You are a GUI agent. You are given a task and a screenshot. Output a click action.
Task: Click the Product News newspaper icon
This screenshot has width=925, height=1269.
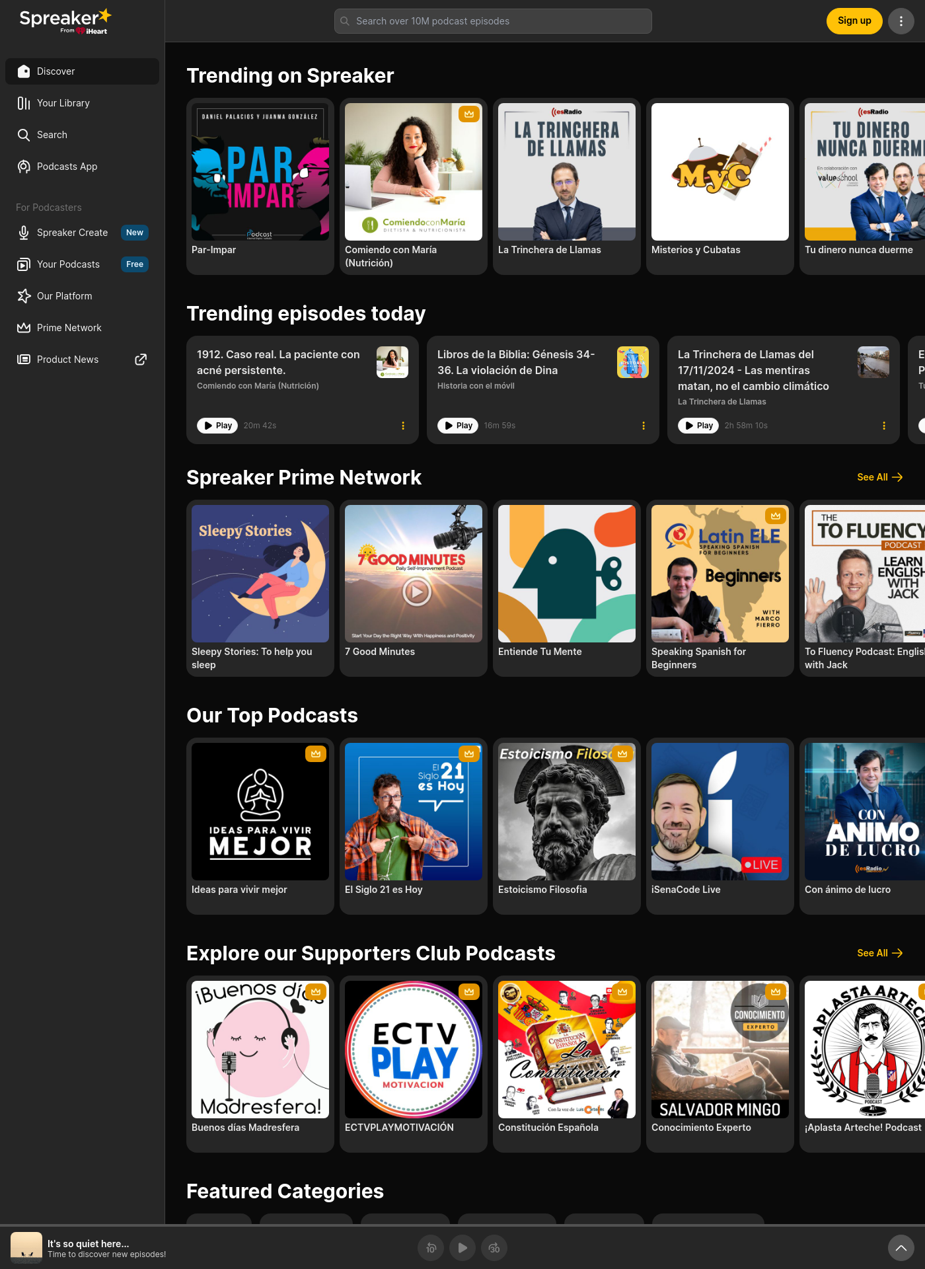(x=24, y=360)
